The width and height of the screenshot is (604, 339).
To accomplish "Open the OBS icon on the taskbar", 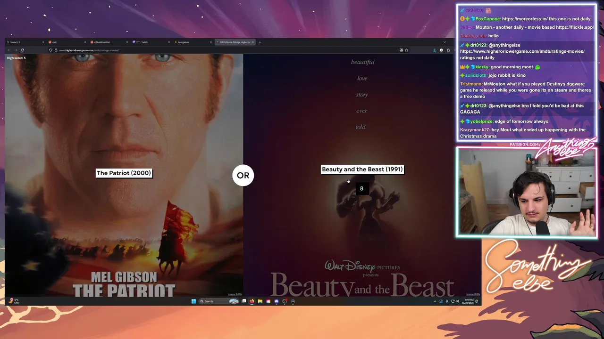I will (x=285, y=301).
